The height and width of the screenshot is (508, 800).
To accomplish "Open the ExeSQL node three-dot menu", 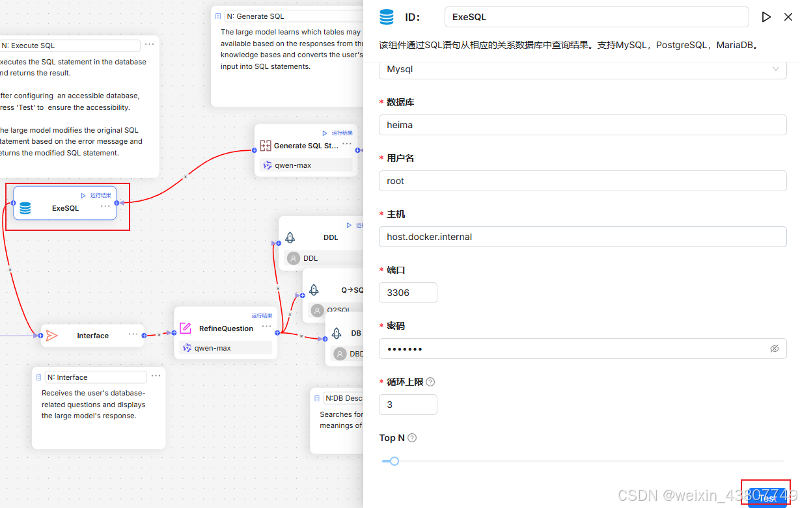I will [105, 206].
